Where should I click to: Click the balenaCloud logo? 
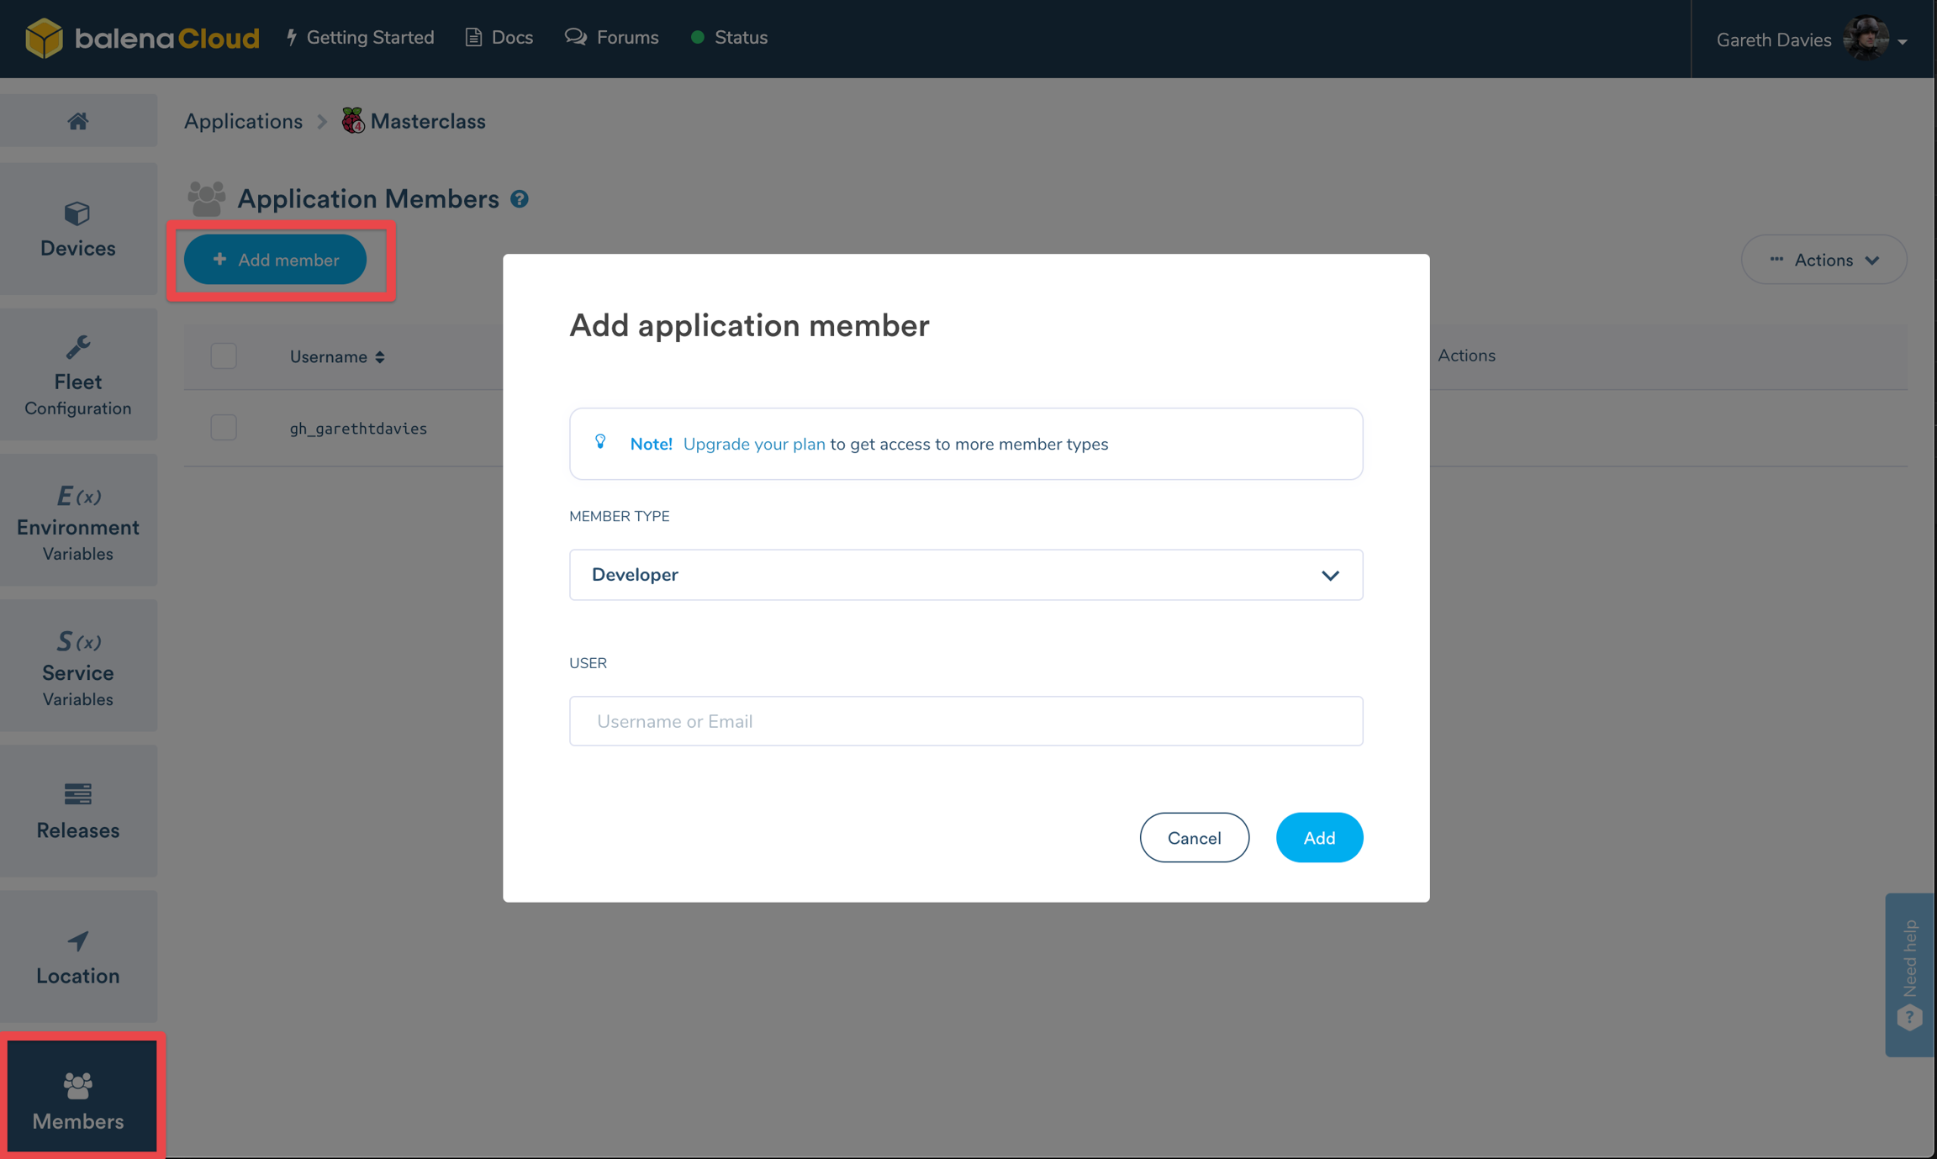pos(142,38)
